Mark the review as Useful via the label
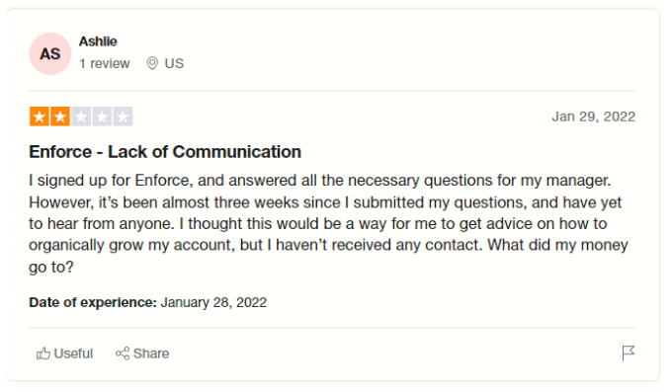This screenshot has height=392, width=672. pyautogui.click(x=73, y=353)
